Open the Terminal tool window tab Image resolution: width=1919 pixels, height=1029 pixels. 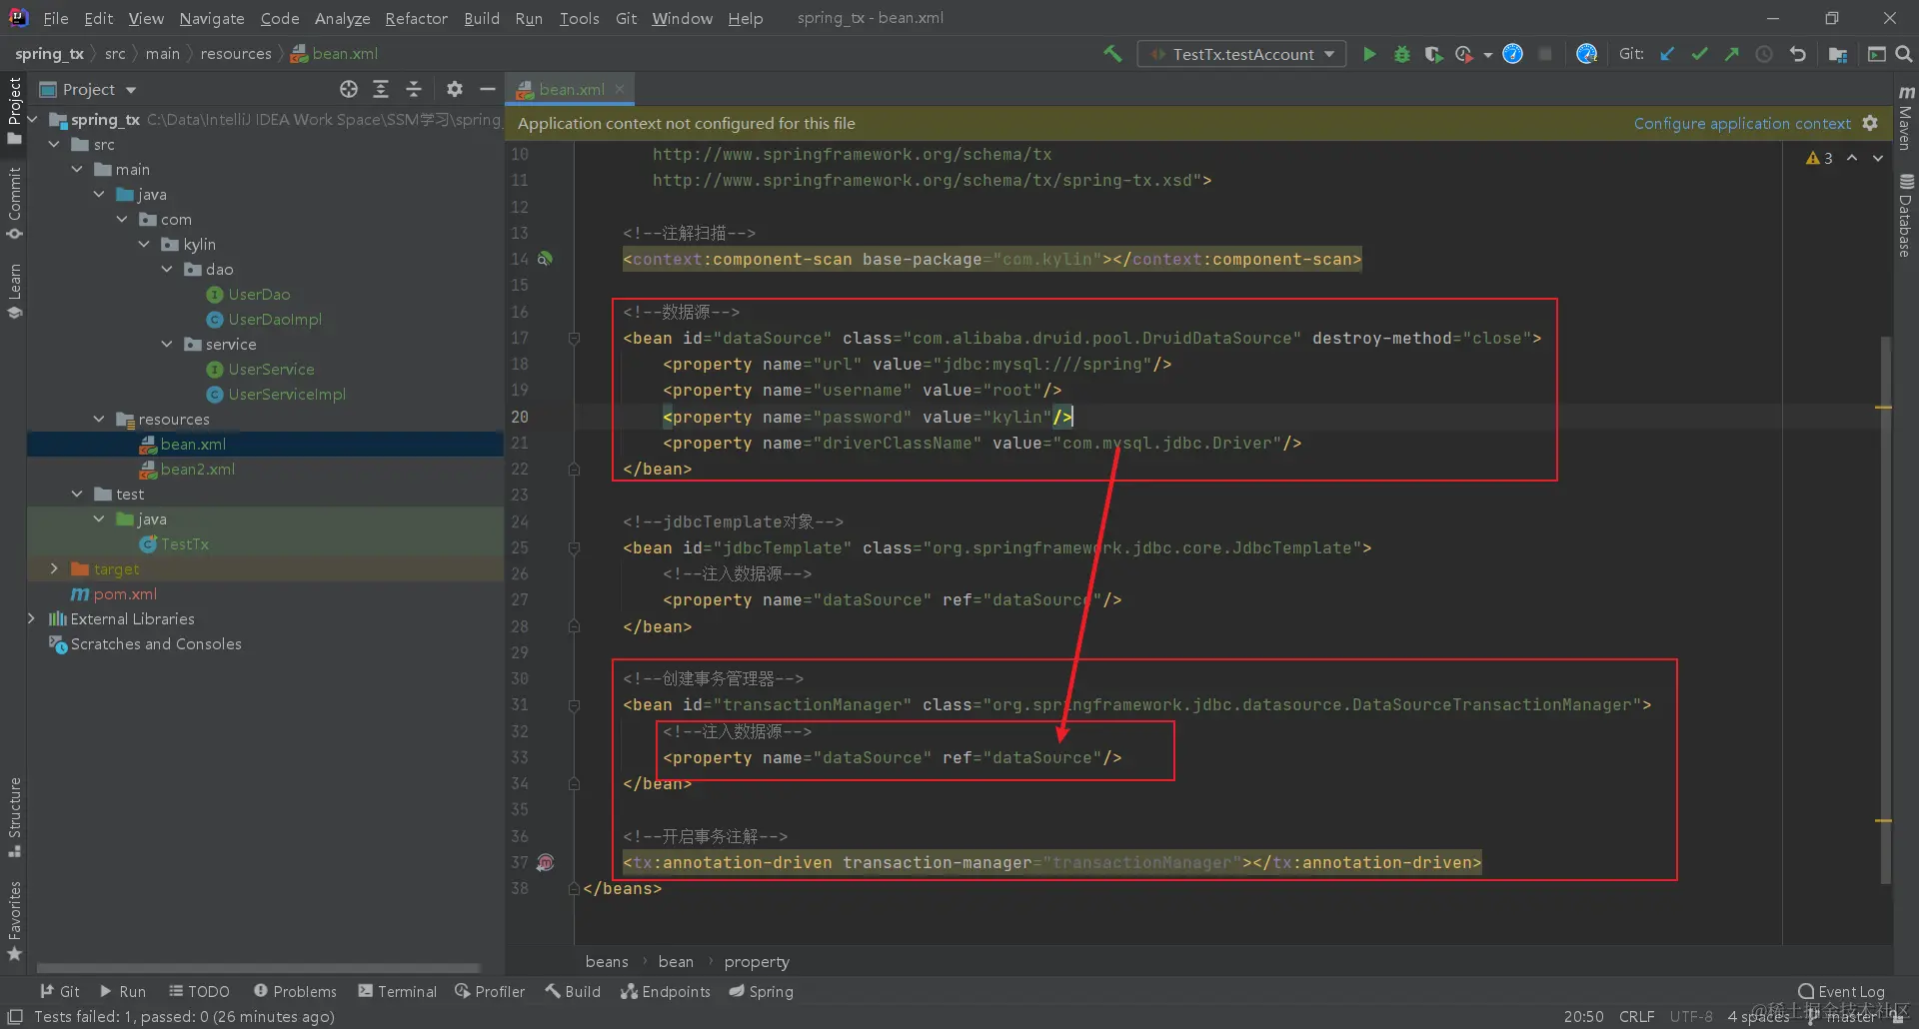398,991
